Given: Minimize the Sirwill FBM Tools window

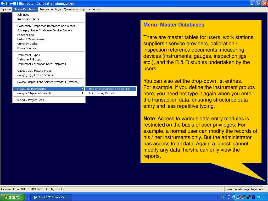Looking at the screenshot, I should [253, 3].
